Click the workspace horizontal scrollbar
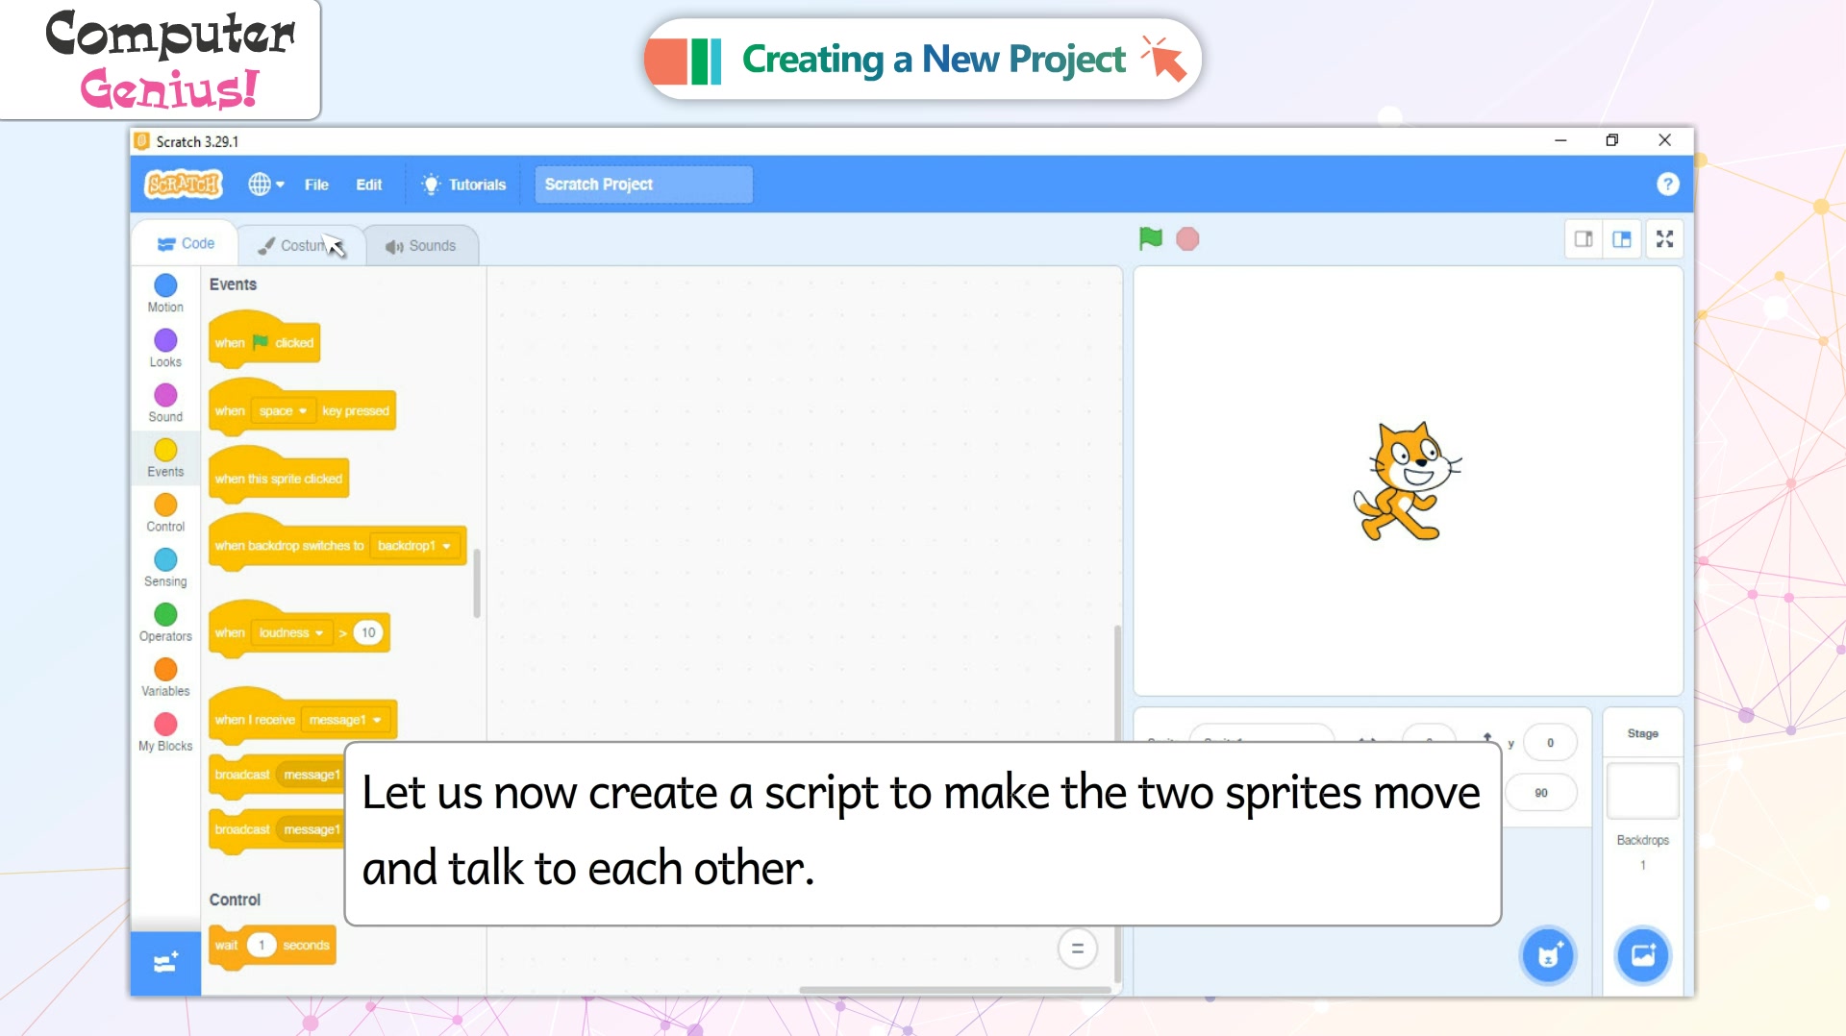Viewport: 1846px width, 1036px height. (955, 990)
